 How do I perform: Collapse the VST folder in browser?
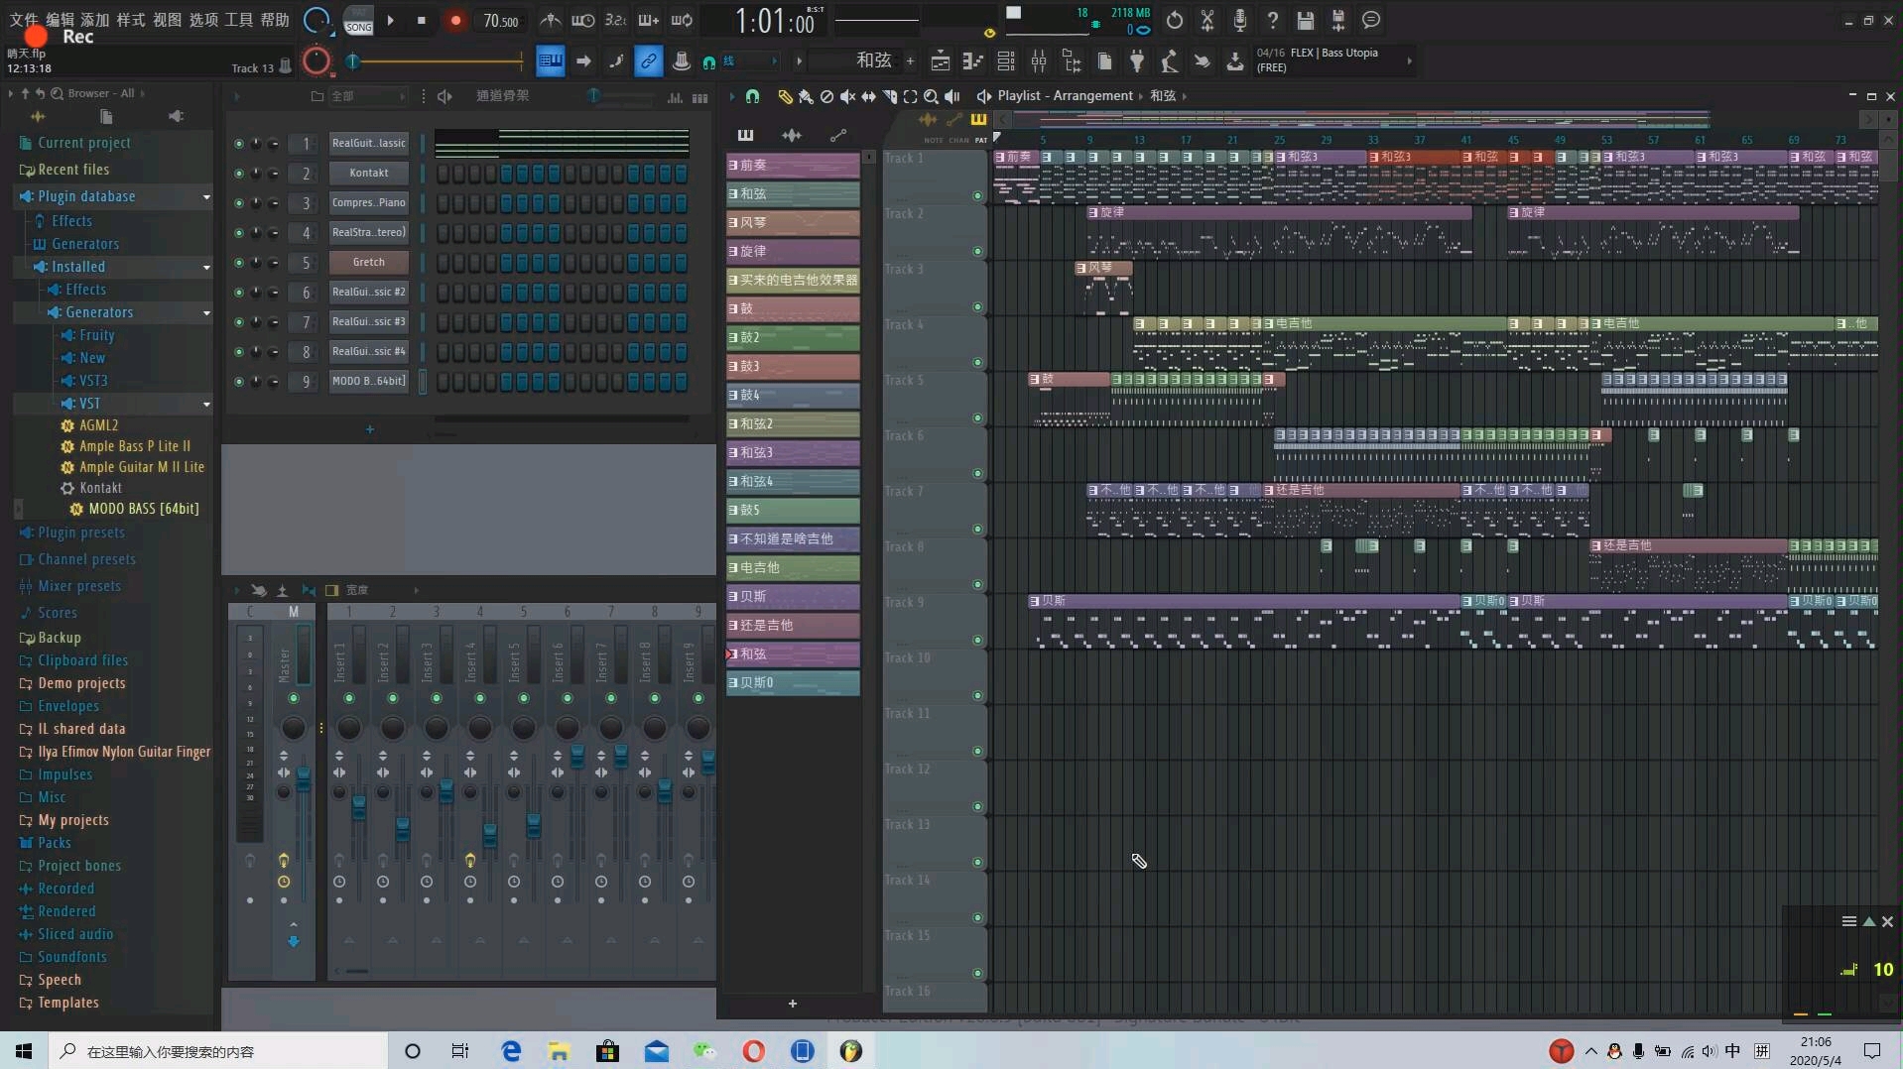click(206, 405)
